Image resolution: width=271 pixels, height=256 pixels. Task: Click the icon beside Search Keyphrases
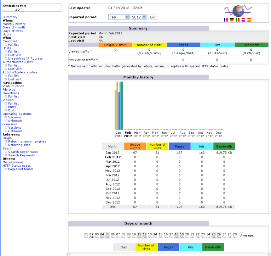[x=6, y=152]
